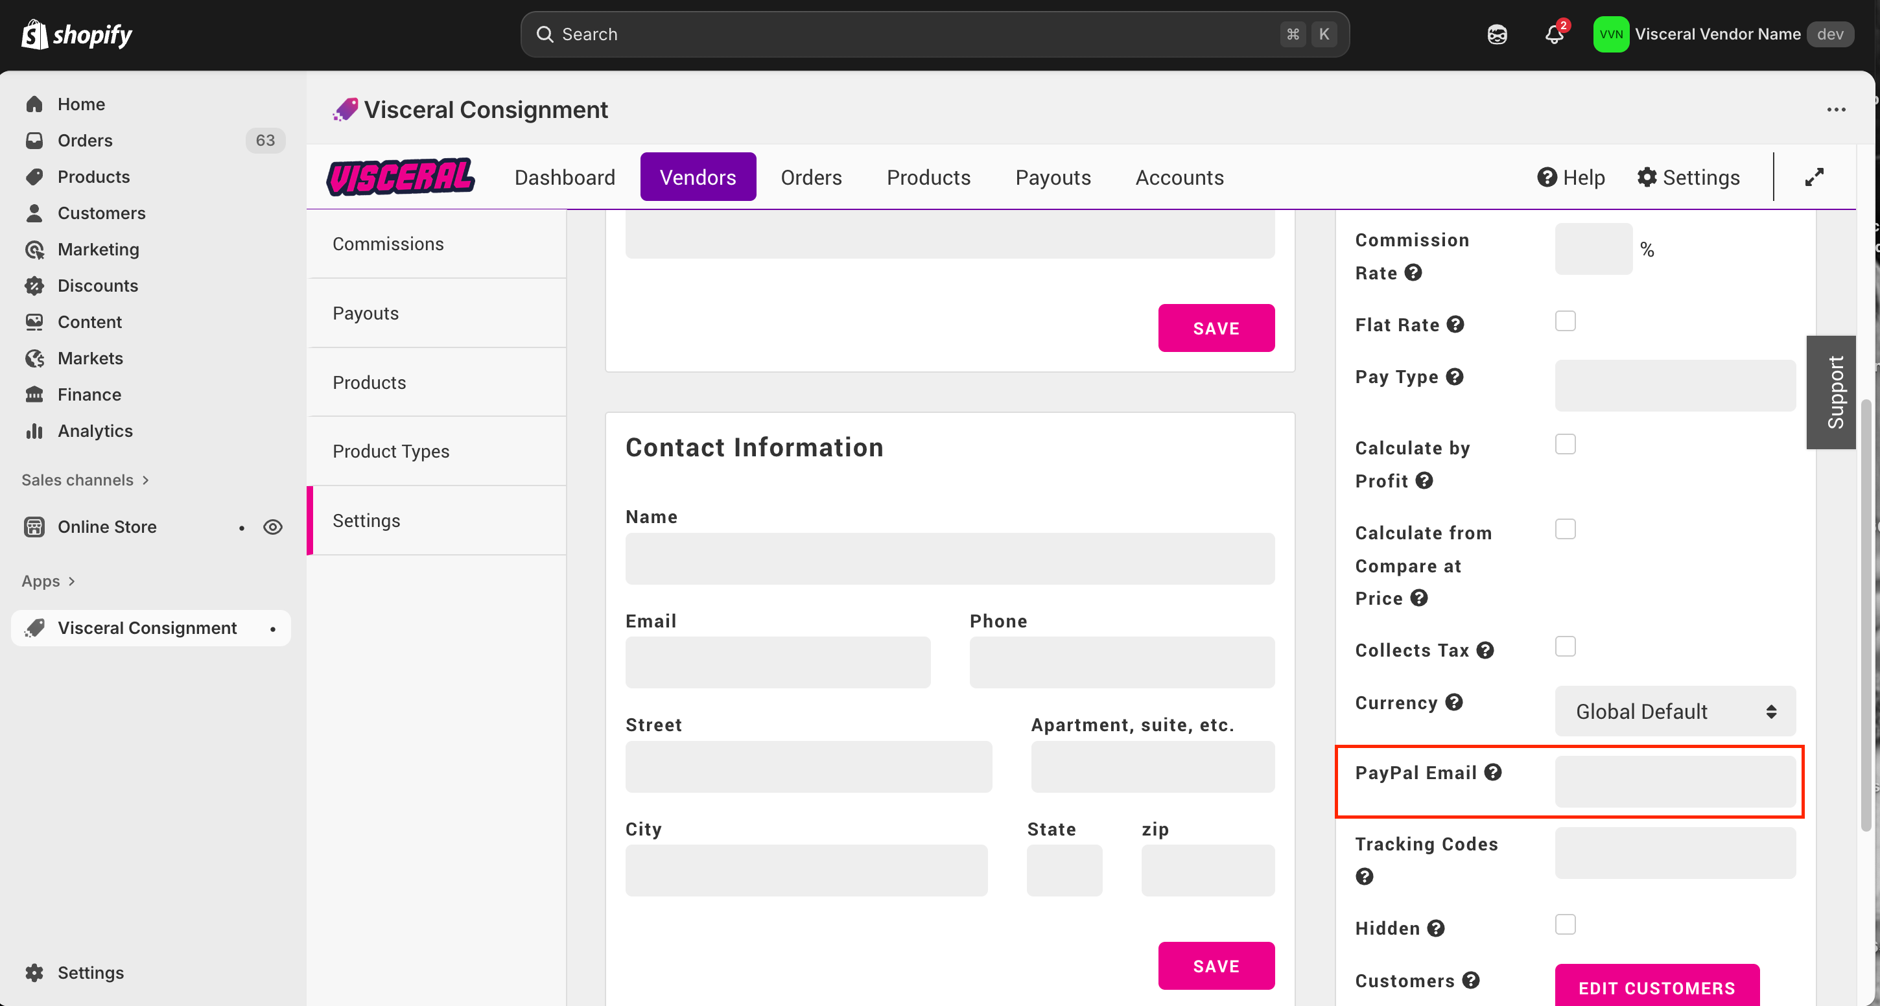Save the Contact Information form

click(x=1216, y=966)
